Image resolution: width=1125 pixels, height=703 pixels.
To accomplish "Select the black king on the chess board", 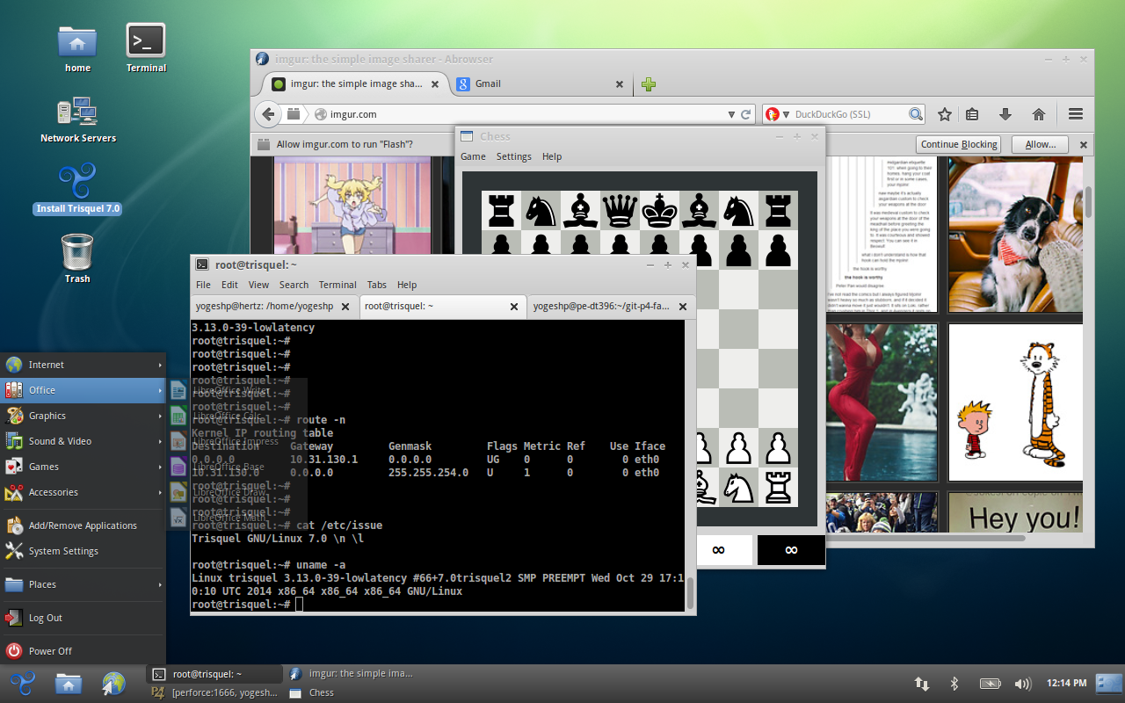I will (659, 210).
